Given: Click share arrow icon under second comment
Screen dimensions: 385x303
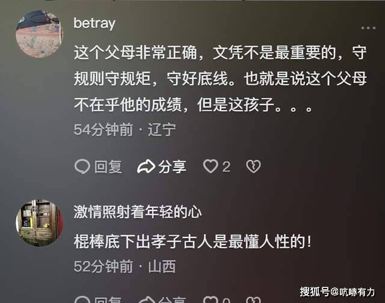Looking at the screenshot, I should pos(146,300).
